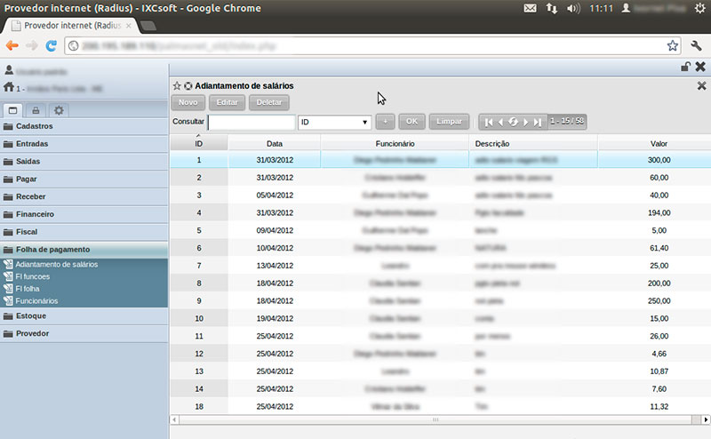Open the ID search-field dropdown
Image resolution: width=711 pixels, height=439 pixels.
point(335,122)
